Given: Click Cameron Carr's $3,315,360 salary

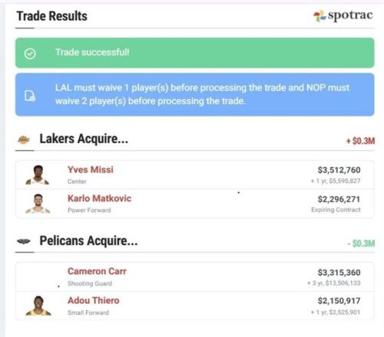Looking at the screenshot, I should (339, 273).
